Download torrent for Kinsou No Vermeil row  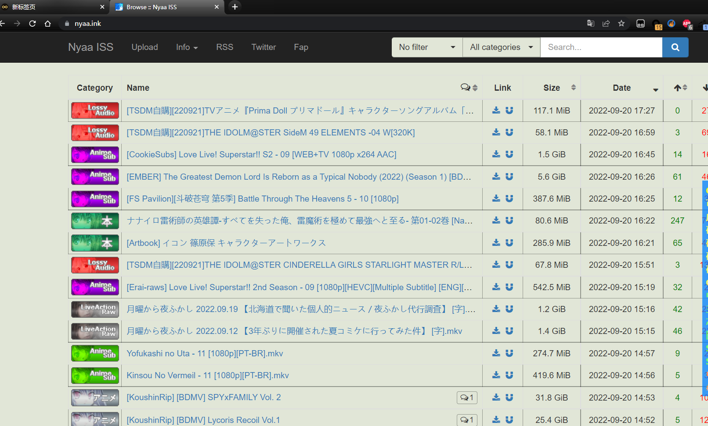coord(496,375)
